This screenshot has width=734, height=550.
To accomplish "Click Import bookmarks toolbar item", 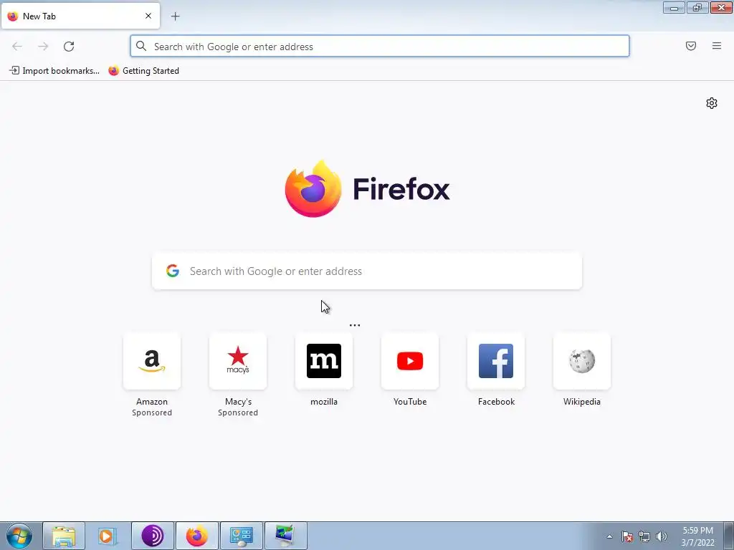I will (x=54, y=71).
